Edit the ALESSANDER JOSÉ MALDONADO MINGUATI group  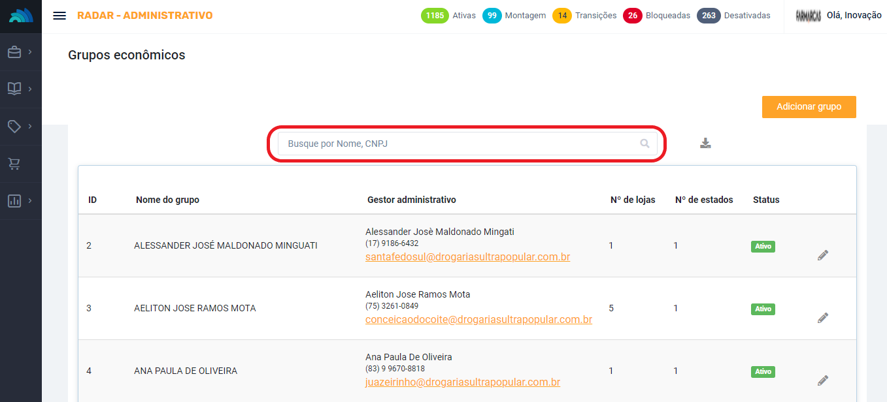coord(823,255)
